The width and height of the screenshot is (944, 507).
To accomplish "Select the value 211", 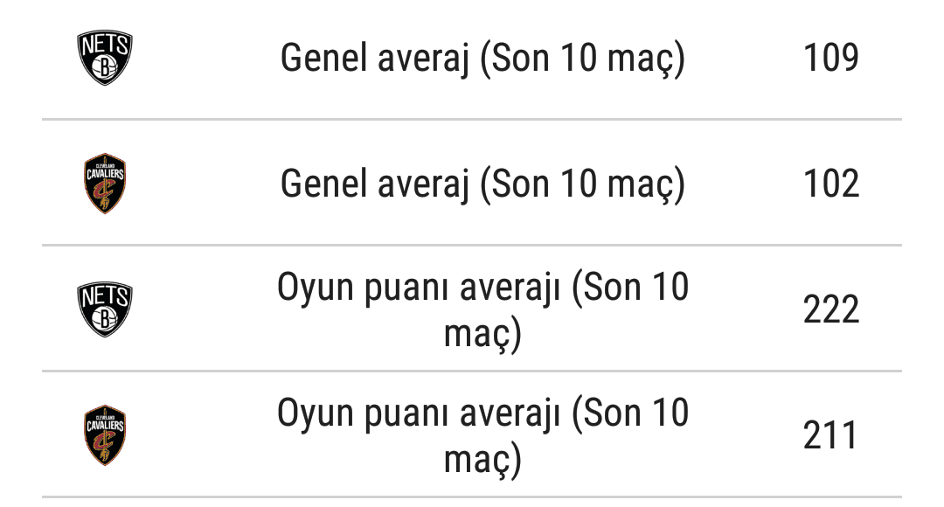I will (x=829, y=435).
